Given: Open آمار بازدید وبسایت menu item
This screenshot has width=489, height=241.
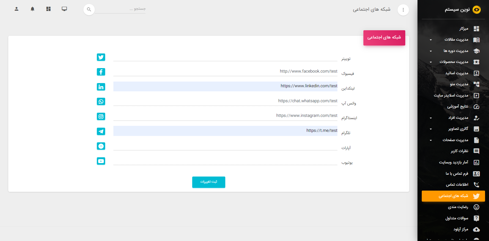Looking at the screenshot, I should [453, 162].
